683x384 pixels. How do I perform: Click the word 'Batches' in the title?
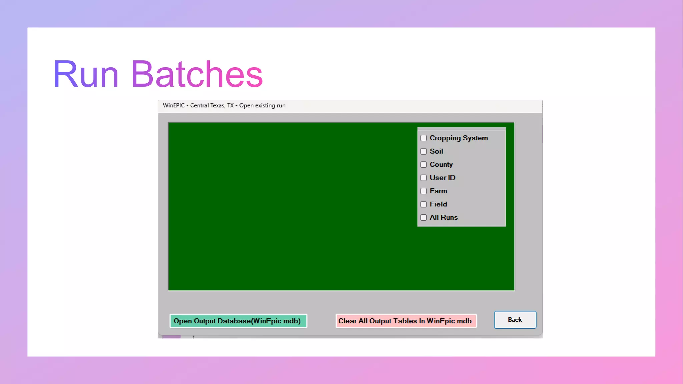tap(197, 74)
